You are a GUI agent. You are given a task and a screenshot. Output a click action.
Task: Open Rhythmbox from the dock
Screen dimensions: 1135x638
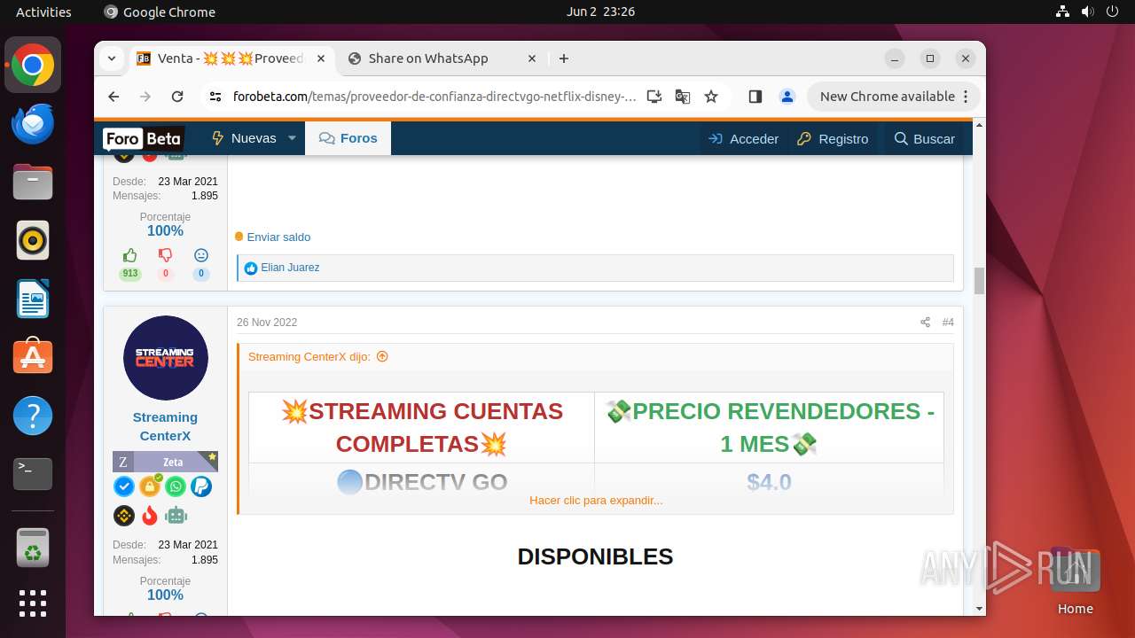pyautogui.click(x=33, y=240)
